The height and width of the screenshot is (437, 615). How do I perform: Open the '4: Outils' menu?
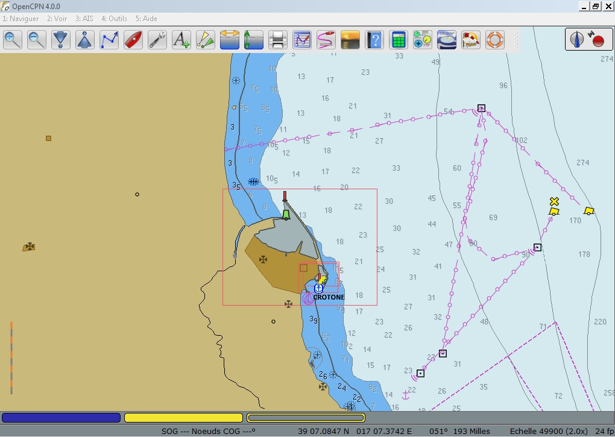tap(114, 19)
